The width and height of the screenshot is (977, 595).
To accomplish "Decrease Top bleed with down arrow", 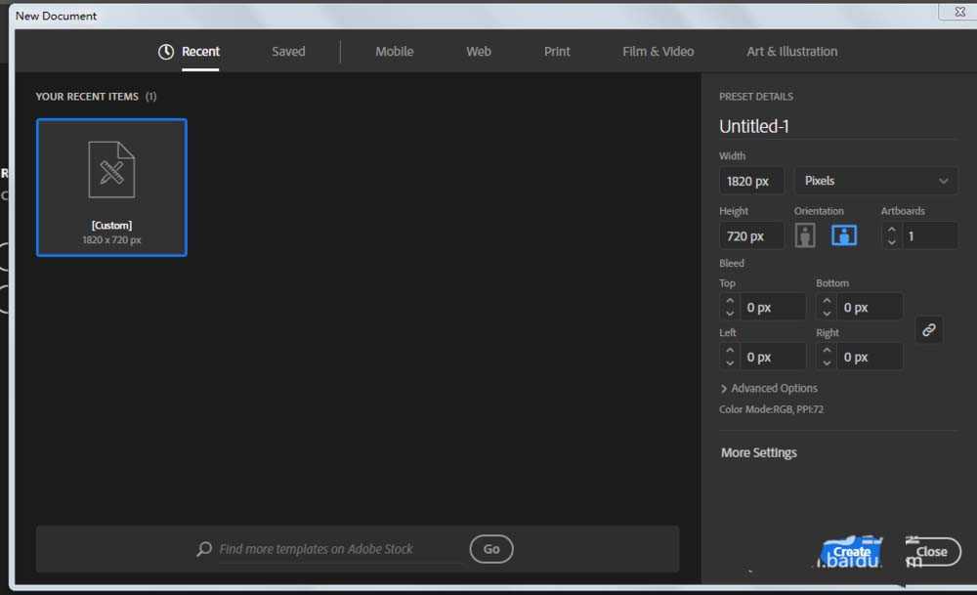I will (x=730, y=314).
